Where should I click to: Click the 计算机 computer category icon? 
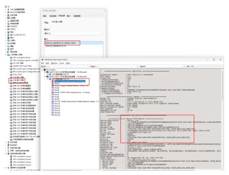click(8, 41)
